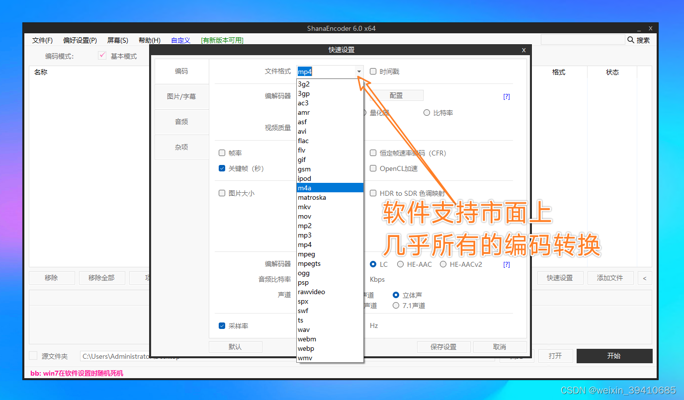The height and width of the screenshot is (400, 684).
Task: Open the 文件(F) menu
Action: coord(42,40)
